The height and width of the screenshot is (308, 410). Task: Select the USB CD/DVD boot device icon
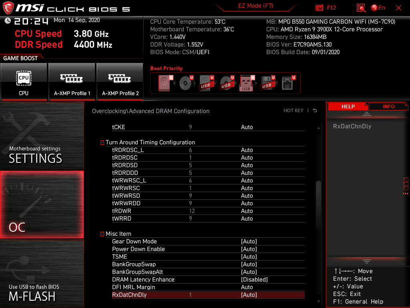click(227, 83)
